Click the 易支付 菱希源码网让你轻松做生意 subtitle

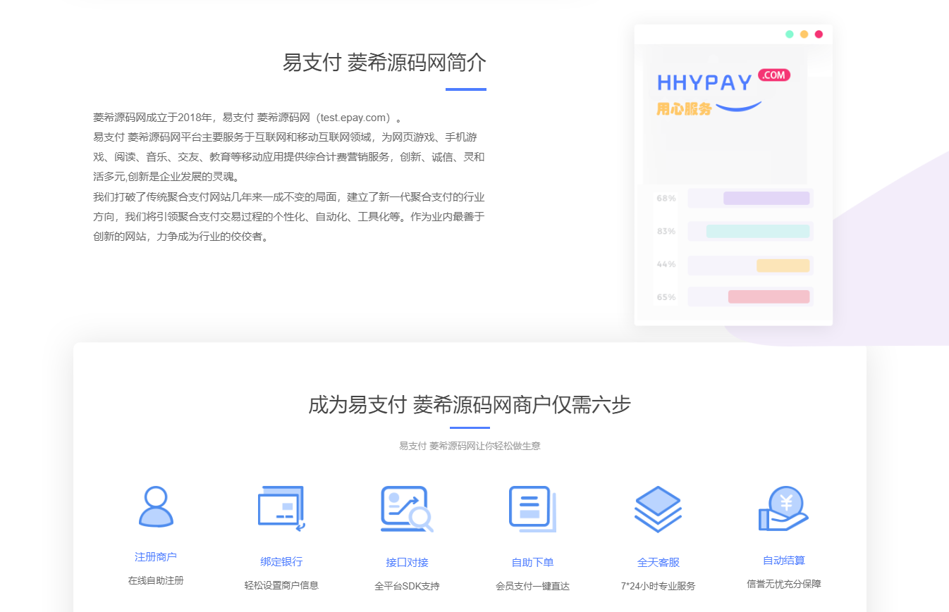click(470, 446)
